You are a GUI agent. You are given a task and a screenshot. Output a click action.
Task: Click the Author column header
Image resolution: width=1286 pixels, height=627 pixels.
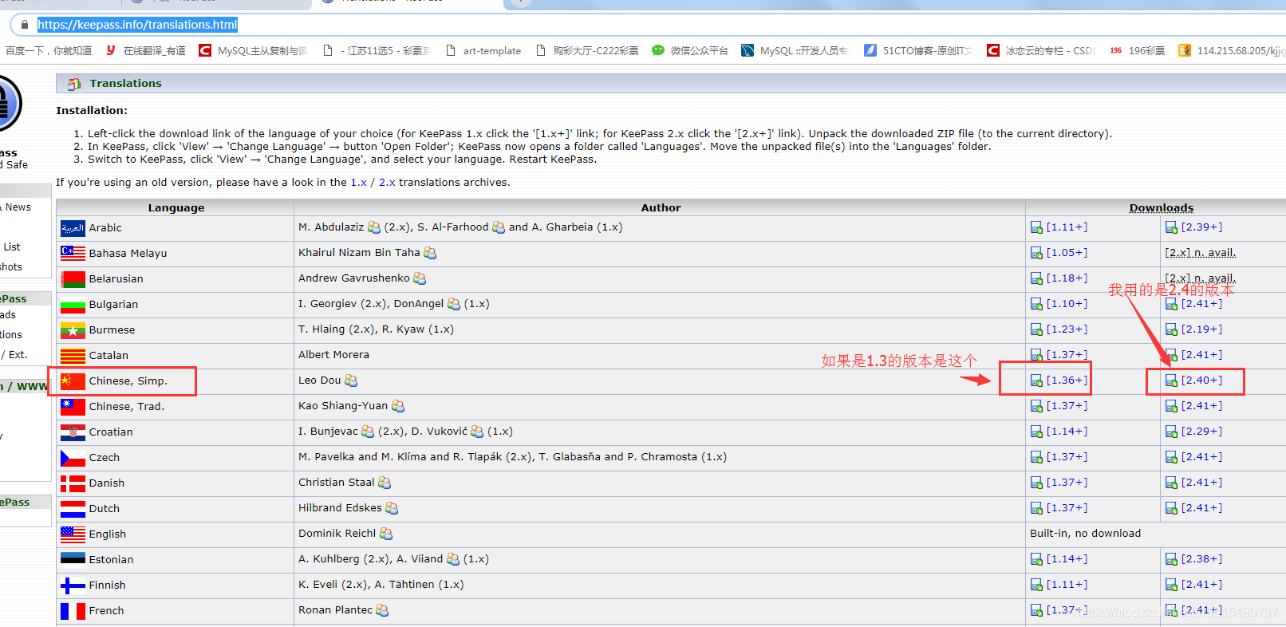661,207
